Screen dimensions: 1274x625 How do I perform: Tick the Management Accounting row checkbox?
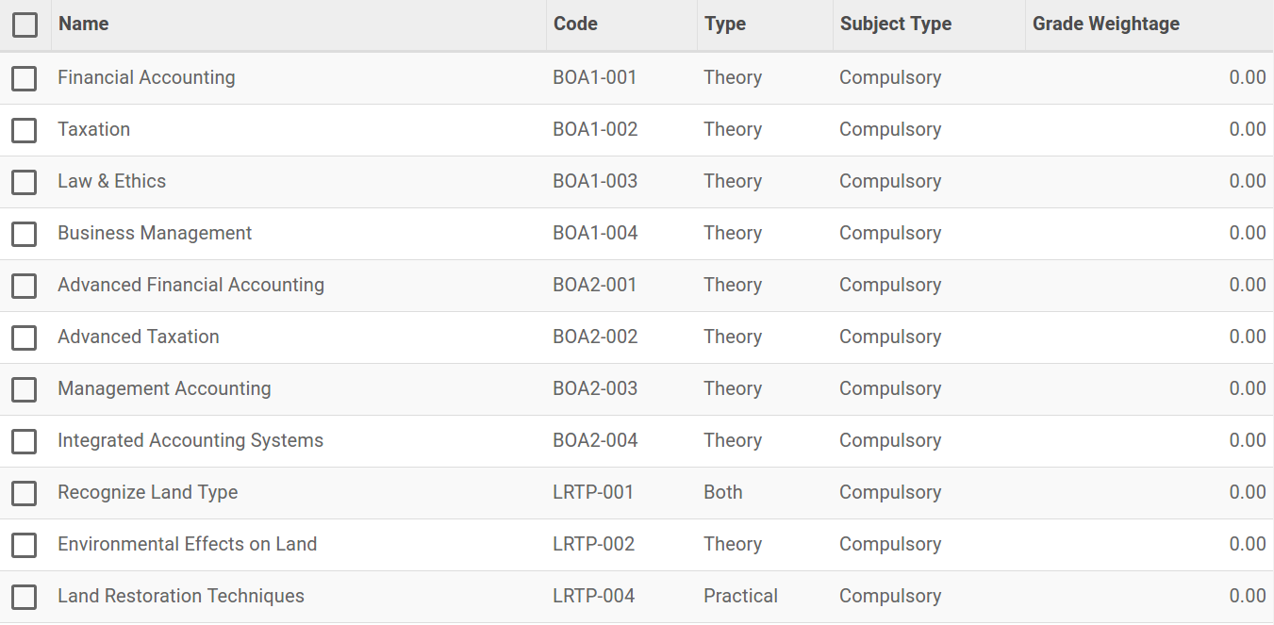point(25,389)
